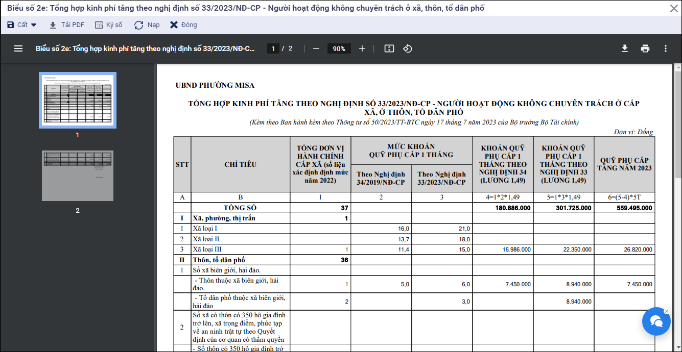
Task: Click the TỔNG SỐ row label
Action: tap(241, 208)
